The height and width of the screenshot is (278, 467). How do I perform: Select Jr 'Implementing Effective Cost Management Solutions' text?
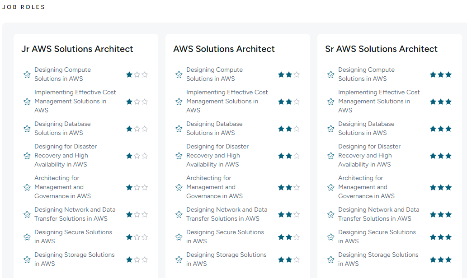(x=75, y=101)
